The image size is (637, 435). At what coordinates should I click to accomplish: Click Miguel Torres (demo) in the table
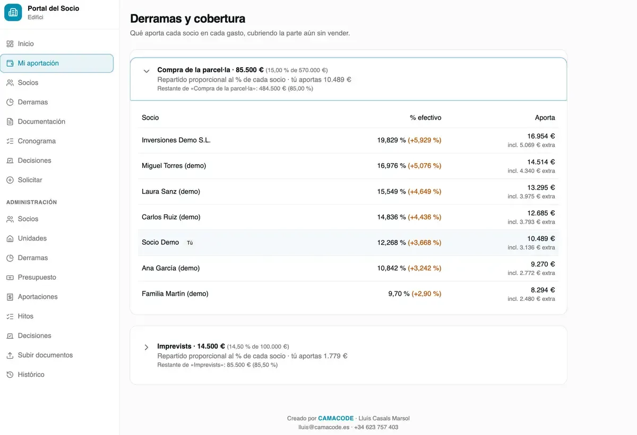tap(174, 166)
